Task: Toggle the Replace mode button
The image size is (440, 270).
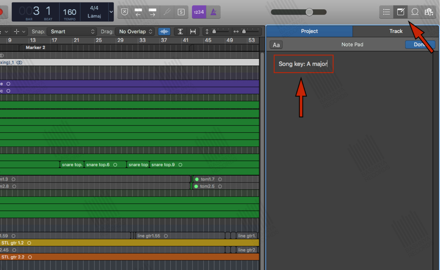Action: tap(125, 12)
